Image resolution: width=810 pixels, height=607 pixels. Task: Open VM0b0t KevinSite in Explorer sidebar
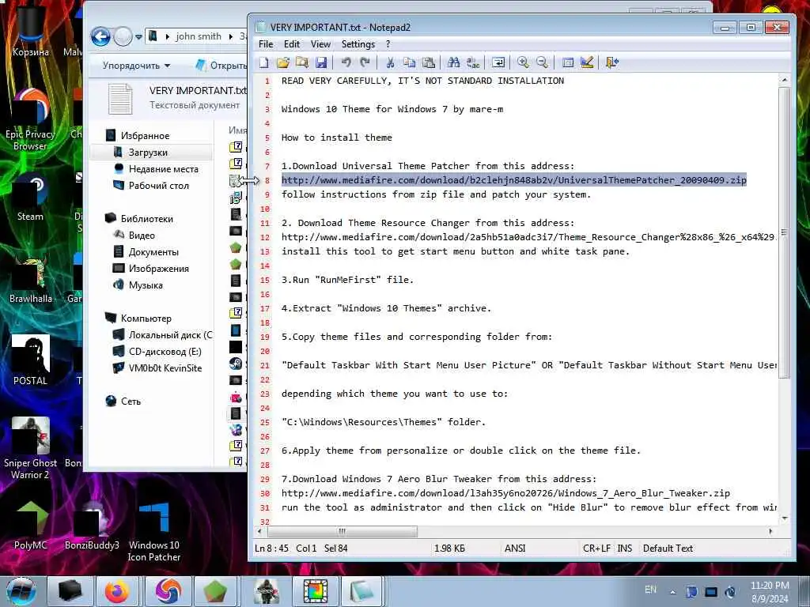tap(165, 368)
